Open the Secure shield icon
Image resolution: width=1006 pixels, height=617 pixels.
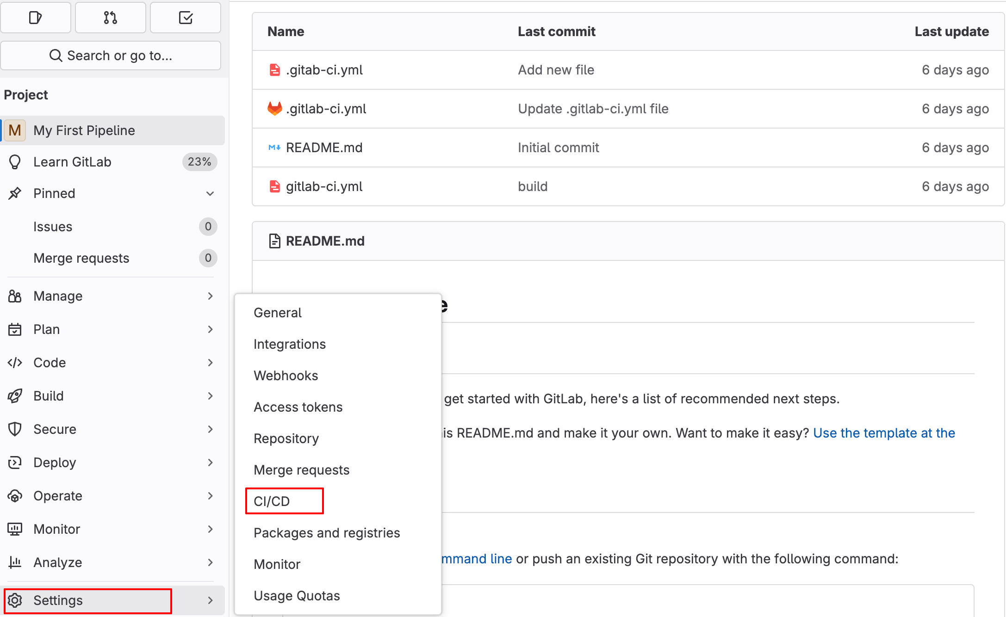(x=15, y=429)
